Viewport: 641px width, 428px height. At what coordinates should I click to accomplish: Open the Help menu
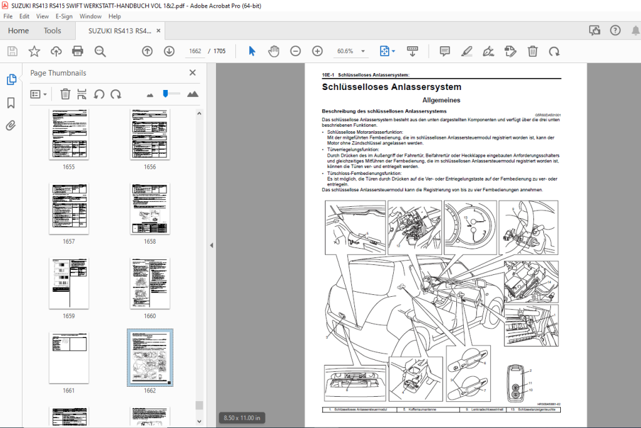pos(115,16)
